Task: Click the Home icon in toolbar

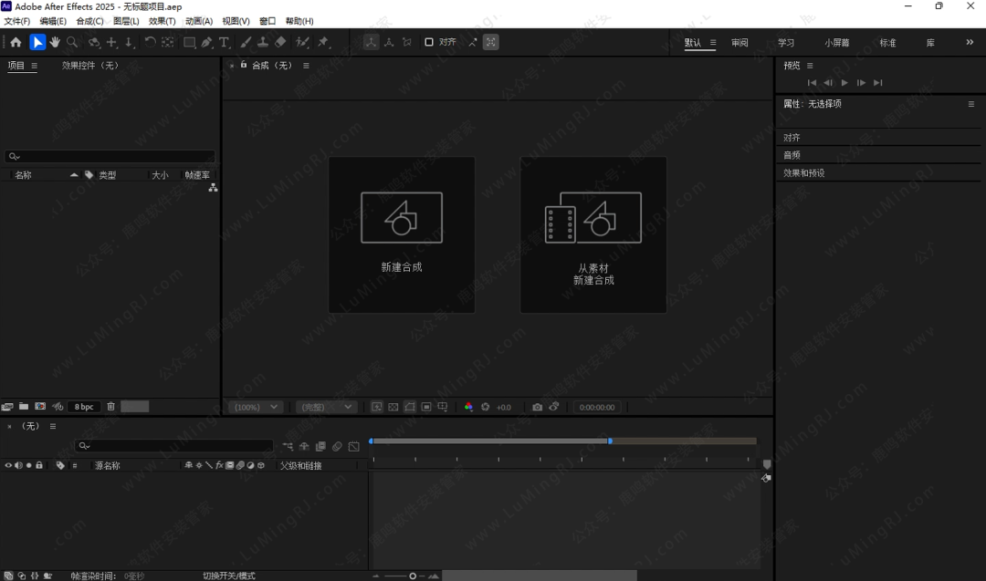Action: pyautogui.click(x=16, y=42)
